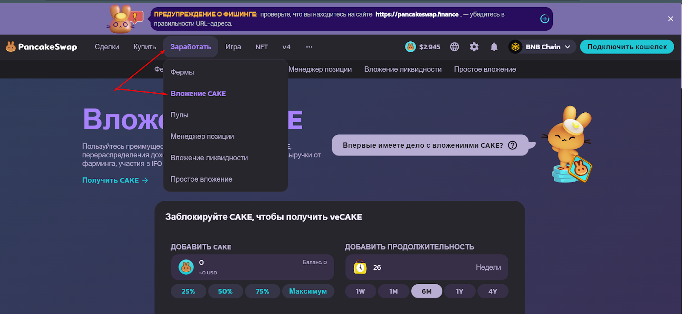Choose 75% amount preset

click(x=263, y=291)
